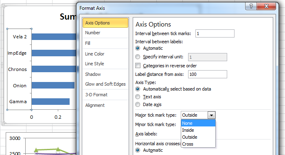285x155 pixels.
Task: Click the Onion axis label
Action: 20,86
